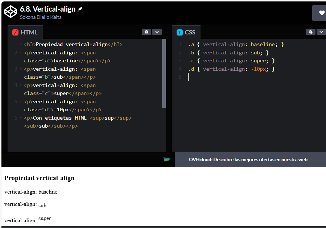Click <sub>sub</sub> closing code line

click(51, 126)
